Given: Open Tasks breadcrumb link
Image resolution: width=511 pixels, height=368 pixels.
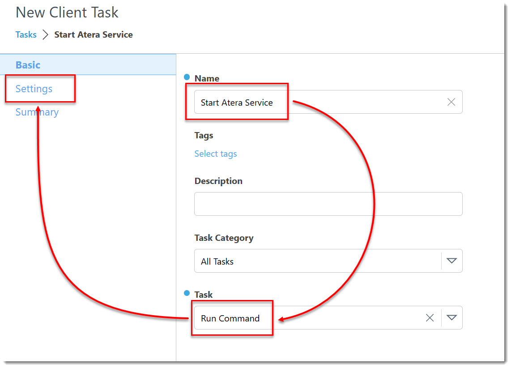Looking at the screenshot, I should [x=26, y=34].
